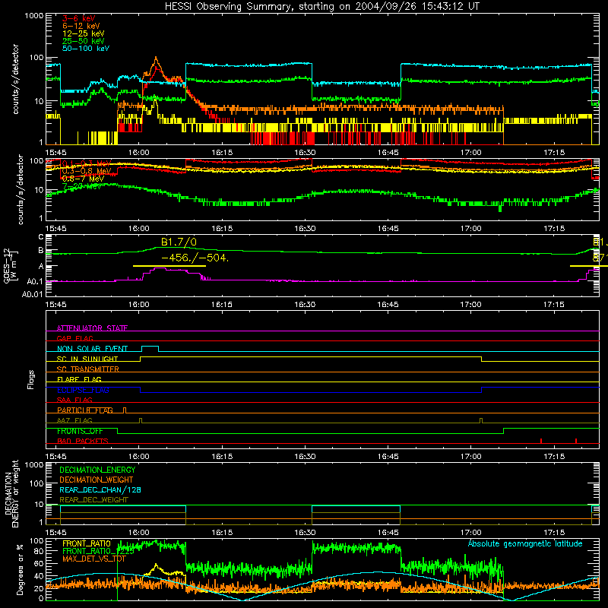Viewport: 608px width, 608px height.
Task: Click the small PARTICLE_FLAG spike before 16:00
Action: coord(125,410)
